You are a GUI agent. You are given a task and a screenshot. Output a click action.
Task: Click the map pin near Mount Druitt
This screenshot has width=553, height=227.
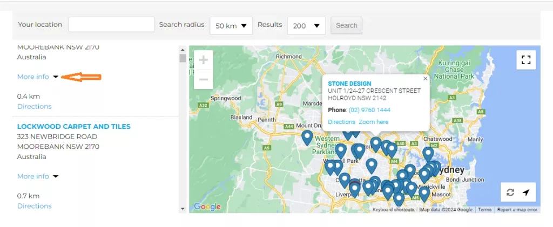pyautogui.click(x=307, y=137)
